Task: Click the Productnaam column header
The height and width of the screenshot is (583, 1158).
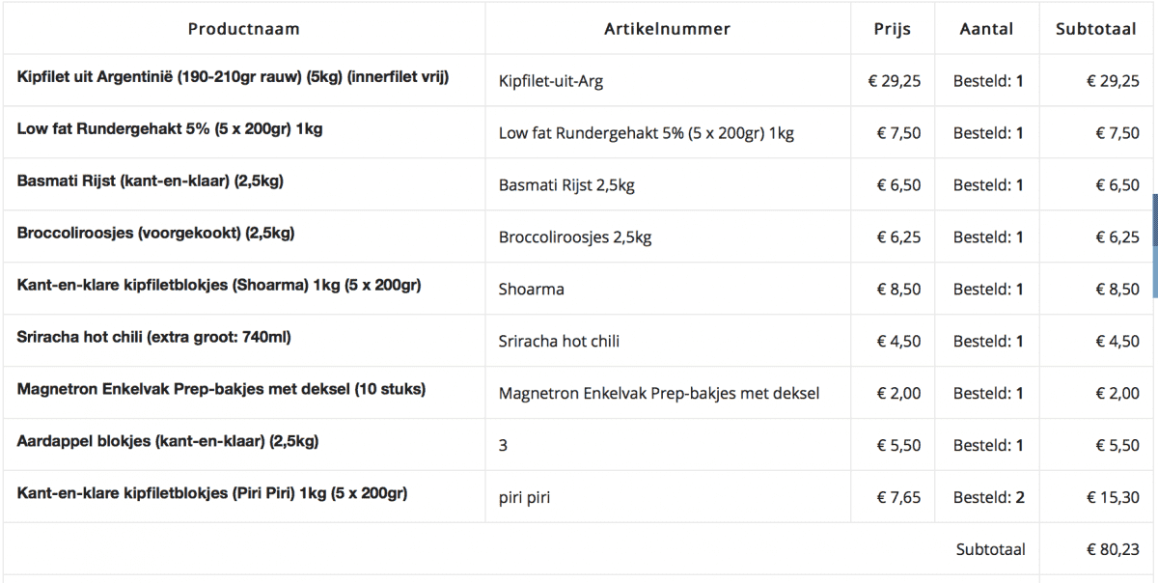Action: click(243, 29)
